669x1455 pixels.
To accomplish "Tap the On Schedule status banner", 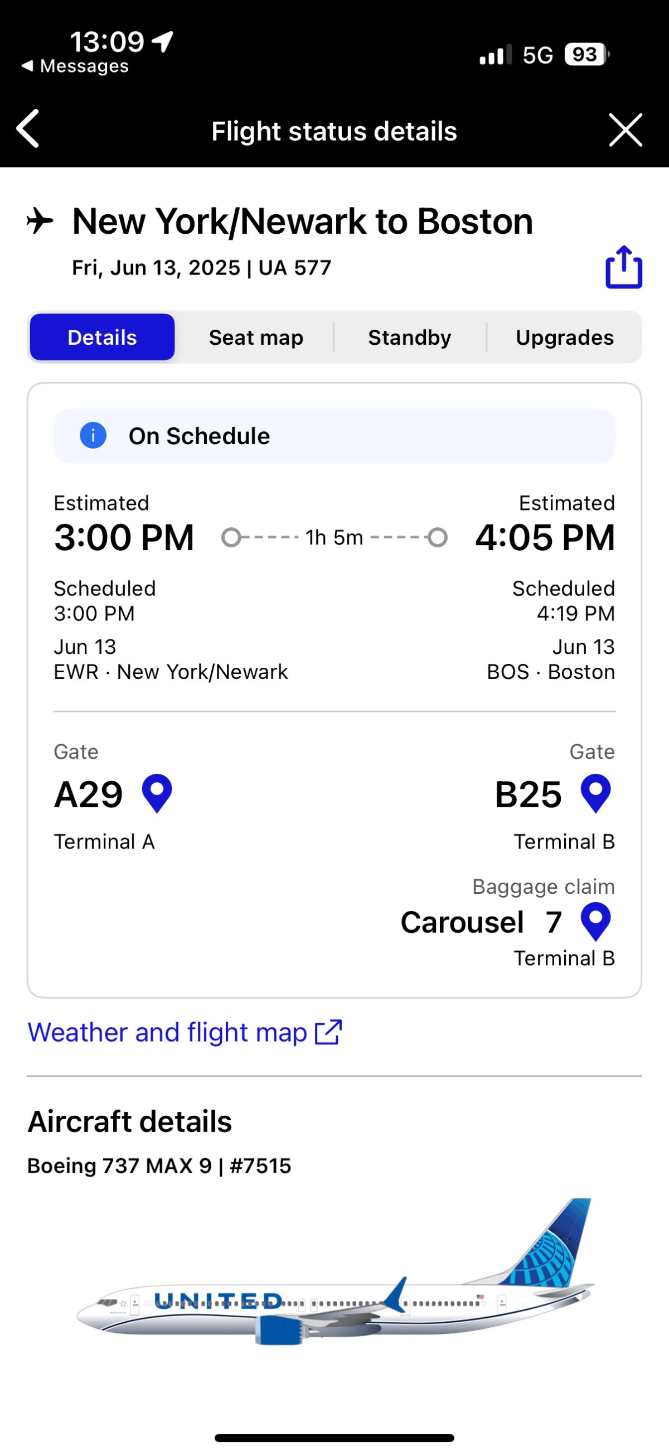I will [x=334, y=436].
